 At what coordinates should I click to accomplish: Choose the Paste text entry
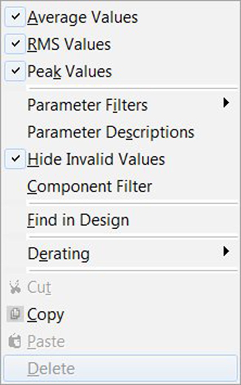pos(46,341)
